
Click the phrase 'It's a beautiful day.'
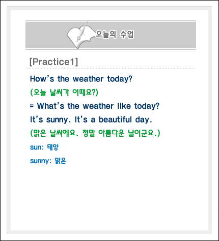click(x=114, y=119)
